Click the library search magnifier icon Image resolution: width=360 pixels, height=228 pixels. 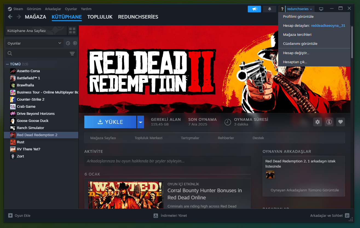coord(10,54)
